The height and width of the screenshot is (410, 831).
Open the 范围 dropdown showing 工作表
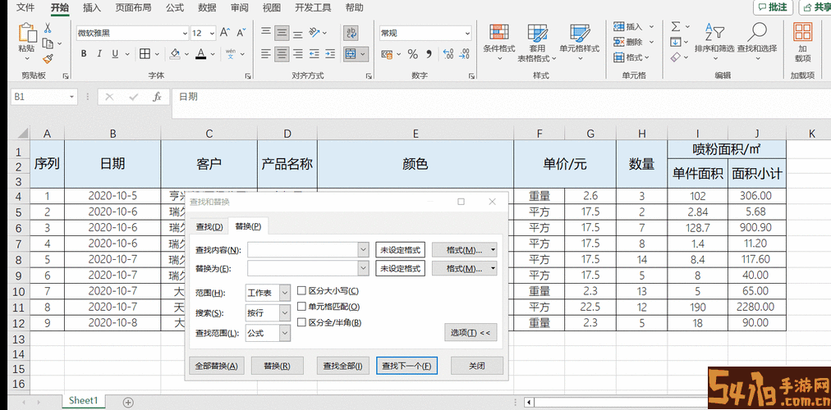[x=285, y=293]
